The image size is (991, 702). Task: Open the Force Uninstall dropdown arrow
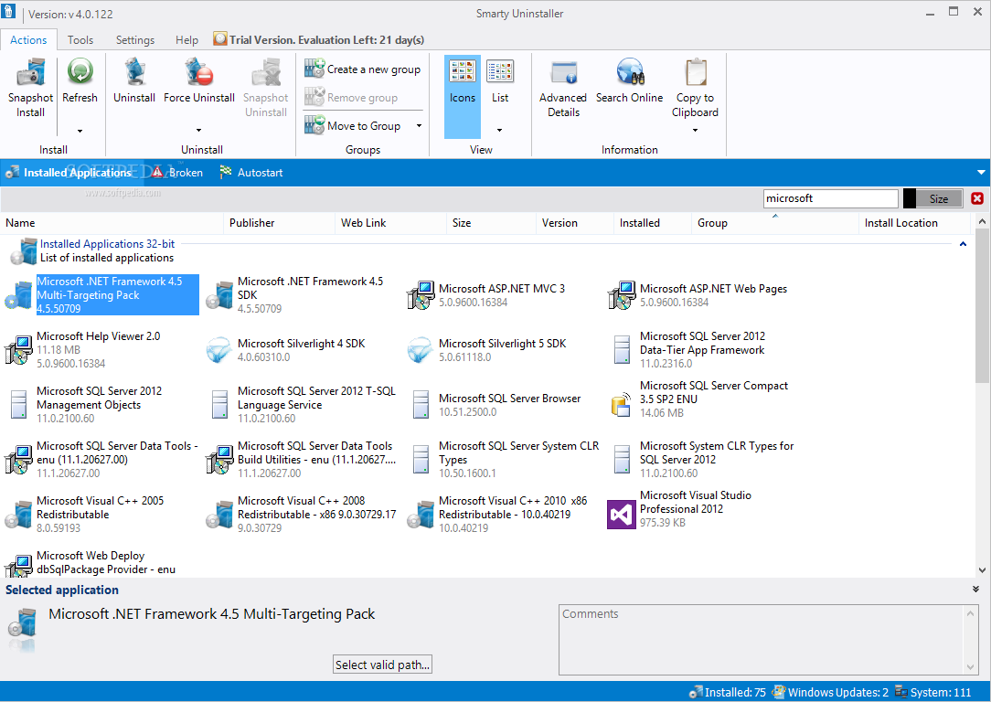(199, 130)
